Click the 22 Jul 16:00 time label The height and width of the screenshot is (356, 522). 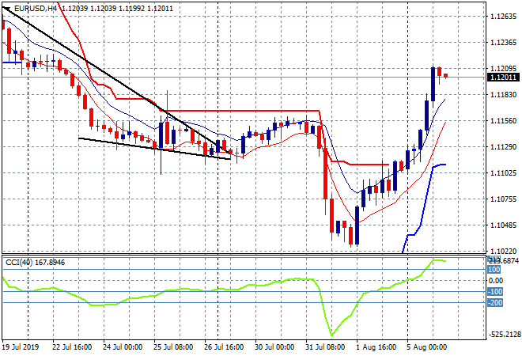[x=72, y=347]
